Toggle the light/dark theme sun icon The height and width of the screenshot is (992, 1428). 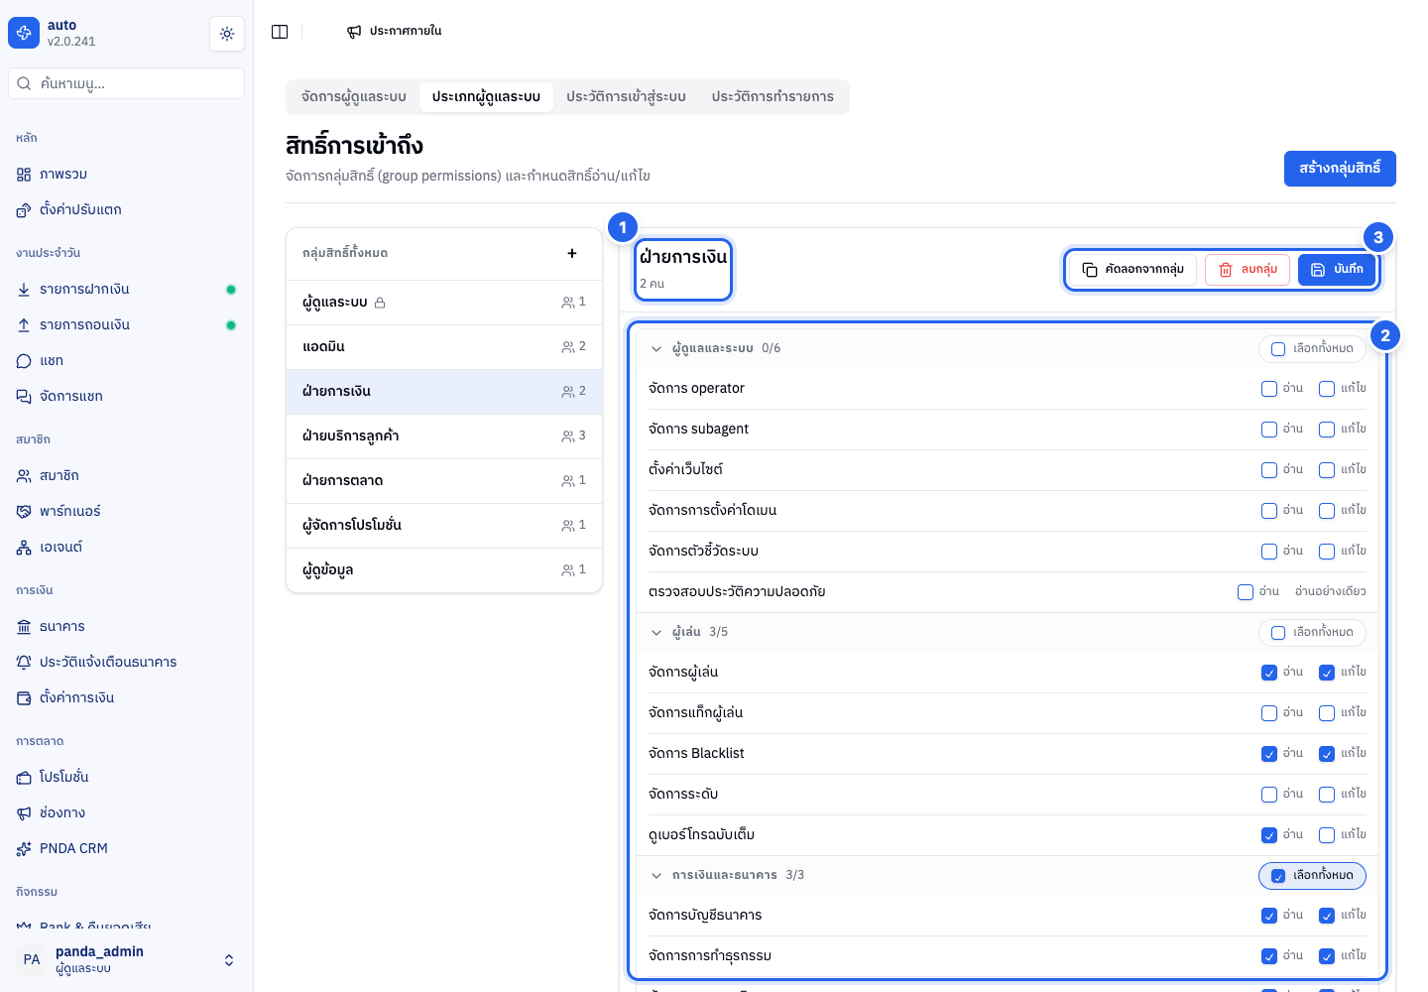tap(227, 34)
